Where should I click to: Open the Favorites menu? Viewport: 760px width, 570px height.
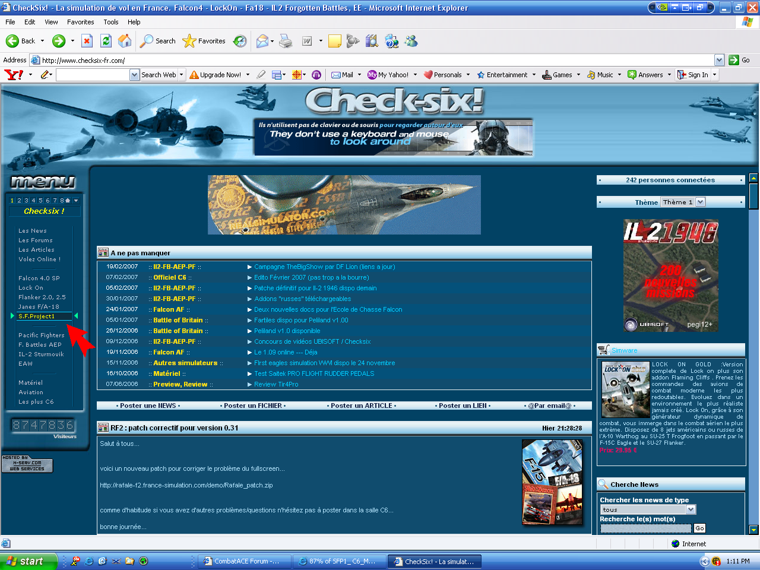click(x=81, y=22)
